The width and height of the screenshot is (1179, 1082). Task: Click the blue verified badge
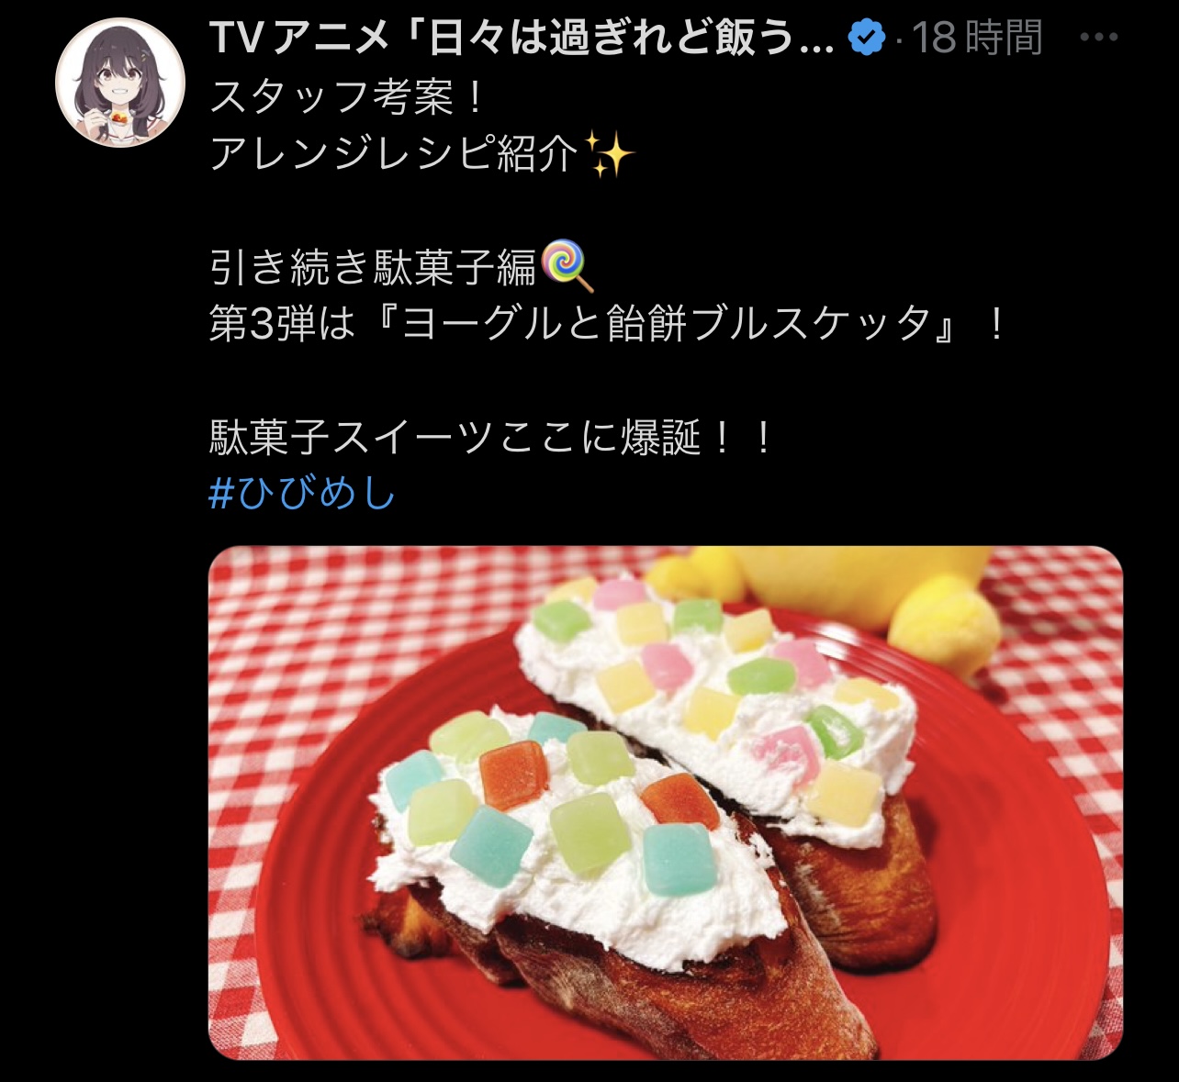tap(866, 38)
